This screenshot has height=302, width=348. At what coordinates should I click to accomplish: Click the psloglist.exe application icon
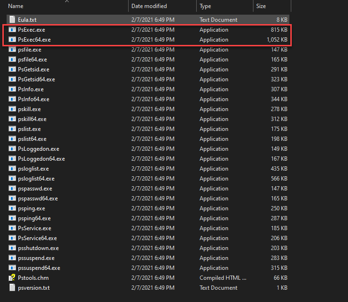click(x=12, y=168)
